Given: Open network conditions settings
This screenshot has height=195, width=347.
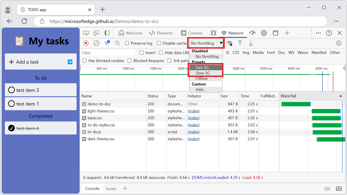Looking at the screenshot, I should (x=230, y=43).
